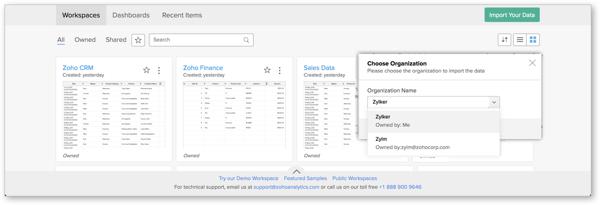
Task: Favorite the Zoho CRM workspace
Action: (x=146, y=70)
